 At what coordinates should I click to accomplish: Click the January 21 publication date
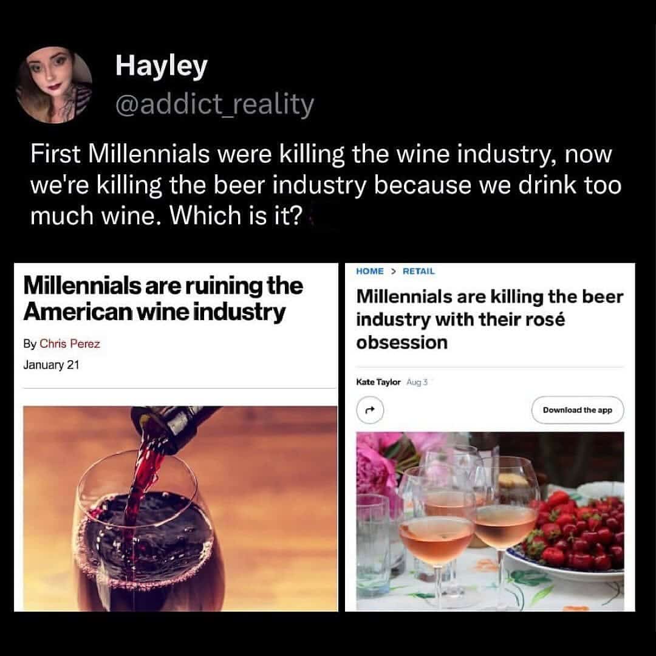pyautogui.click(x=51, y=365)
